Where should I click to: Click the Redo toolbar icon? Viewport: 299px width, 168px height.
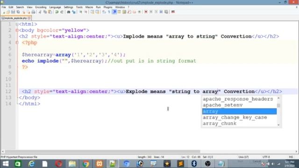click(62, 12)
